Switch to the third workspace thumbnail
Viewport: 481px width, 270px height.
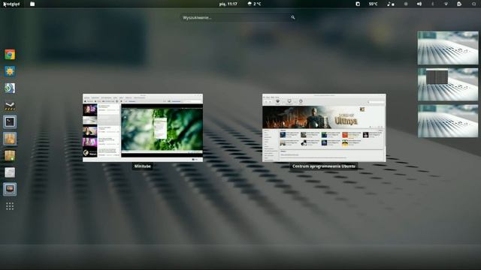(448, 121)
